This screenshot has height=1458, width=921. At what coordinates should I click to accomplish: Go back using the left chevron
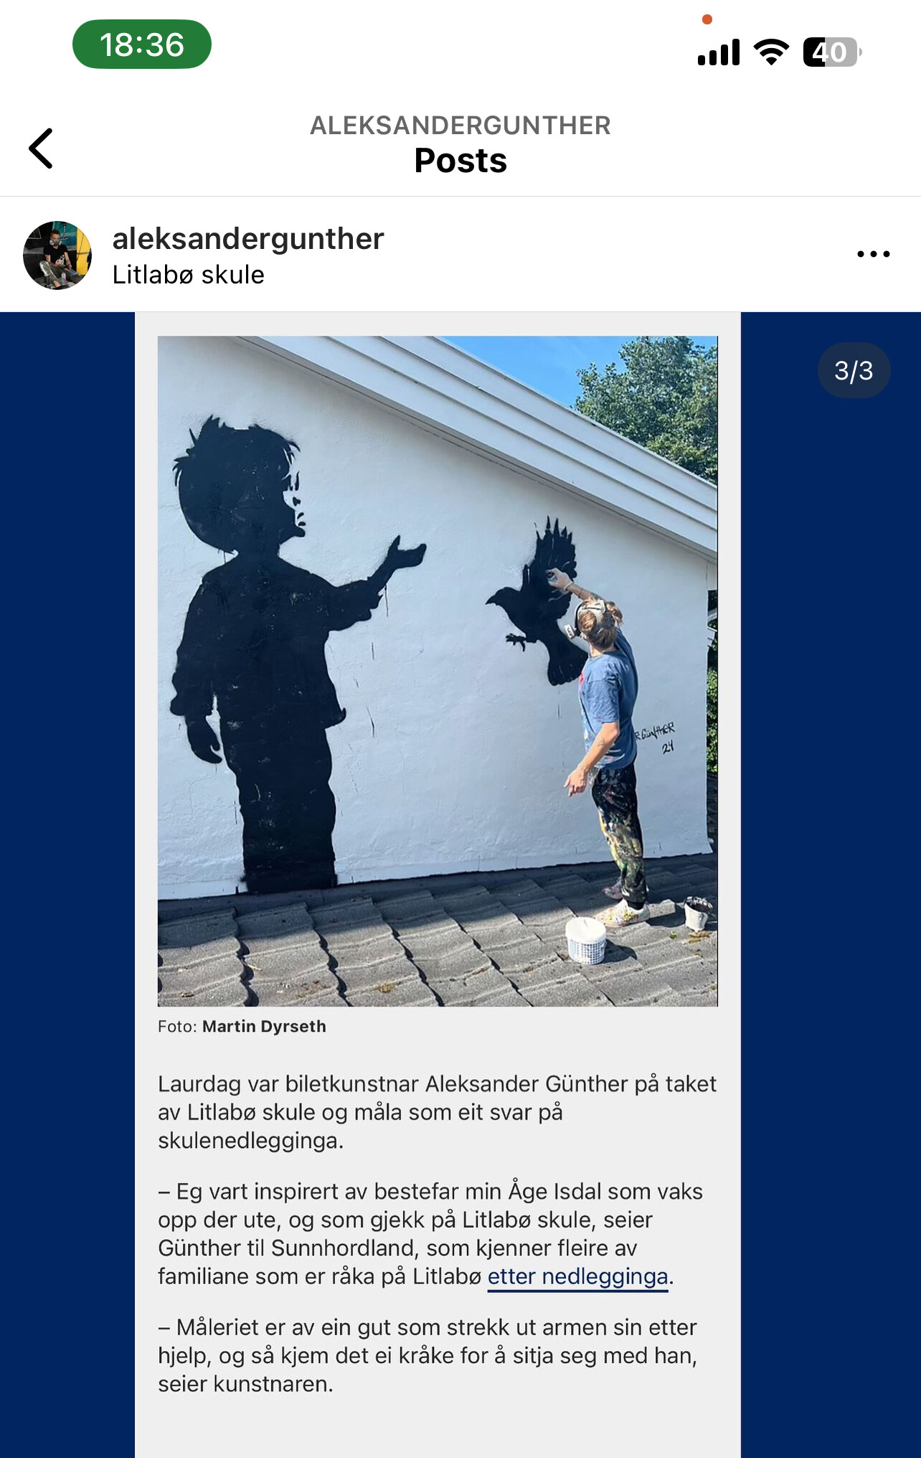[x=41, y=149]
